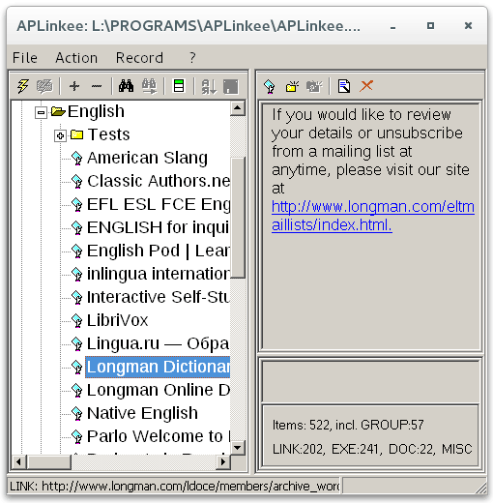Click the red X delete record icon

[366, 86]
